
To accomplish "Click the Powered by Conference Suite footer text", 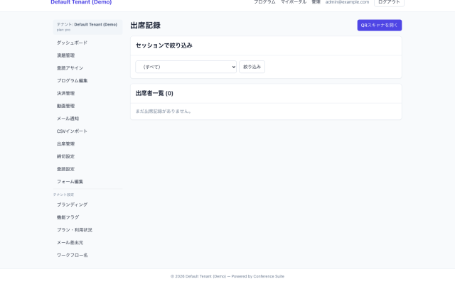I will click(x=257, y=276).
